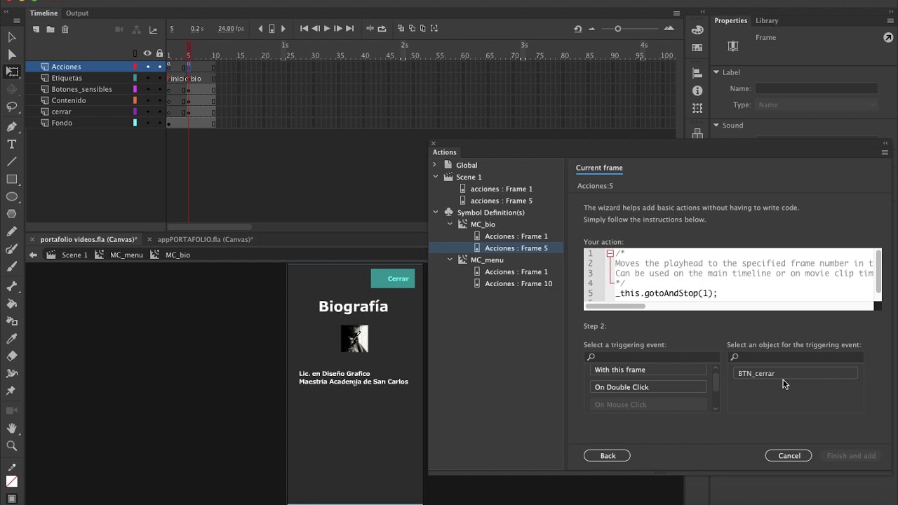Image resolution: width=898 pixels, height=505 pixels.
Task: Open the Properties tab
Action: (730, 21)
